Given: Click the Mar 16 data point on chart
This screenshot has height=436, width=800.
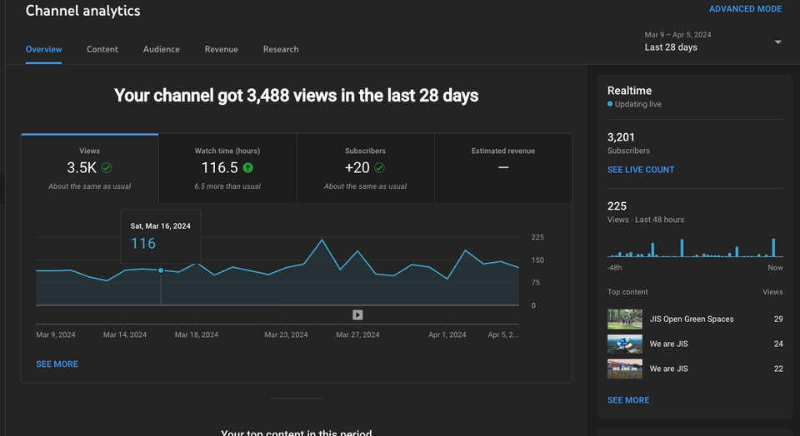Looking at the screenshot, I should [x=161, y=270].
